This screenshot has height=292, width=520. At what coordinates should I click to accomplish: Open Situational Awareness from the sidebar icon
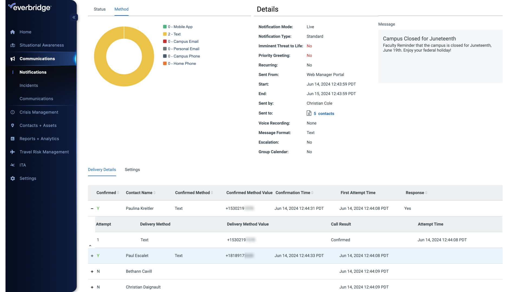tap(13, 45)
